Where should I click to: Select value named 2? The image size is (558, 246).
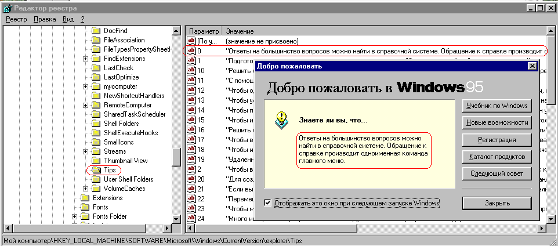pyautogui.click(x=200, y=168)
